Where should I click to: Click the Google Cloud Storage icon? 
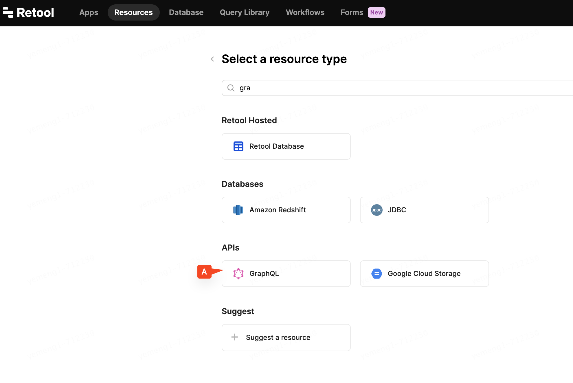(377, 274)
